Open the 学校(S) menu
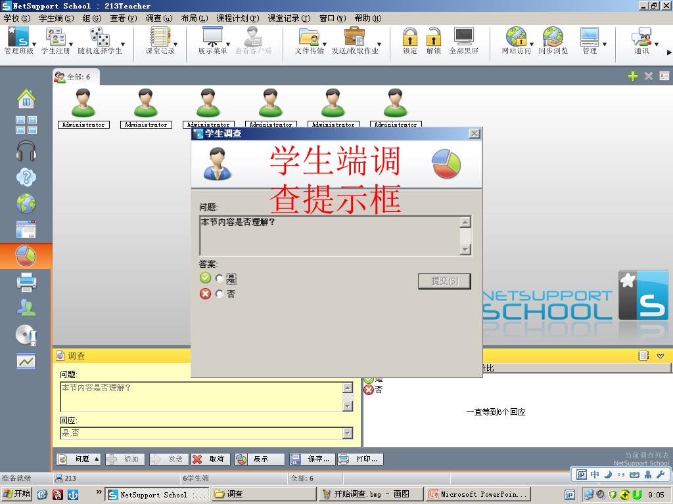The width and height of the screenshot is (673, 504). tap(16, 18)
